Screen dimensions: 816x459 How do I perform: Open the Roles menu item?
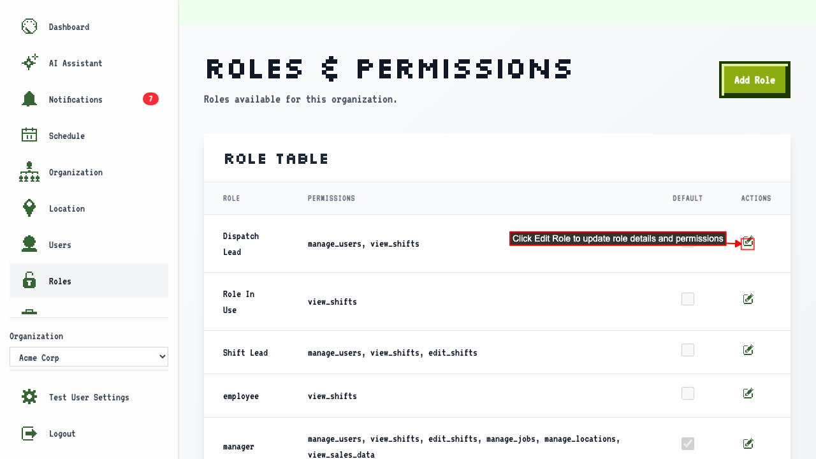89,280
